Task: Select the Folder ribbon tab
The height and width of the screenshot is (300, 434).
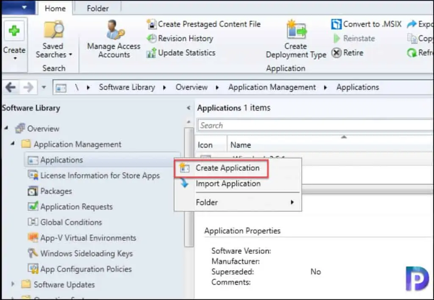Action: pyautogui.click(x=98, y=8)
